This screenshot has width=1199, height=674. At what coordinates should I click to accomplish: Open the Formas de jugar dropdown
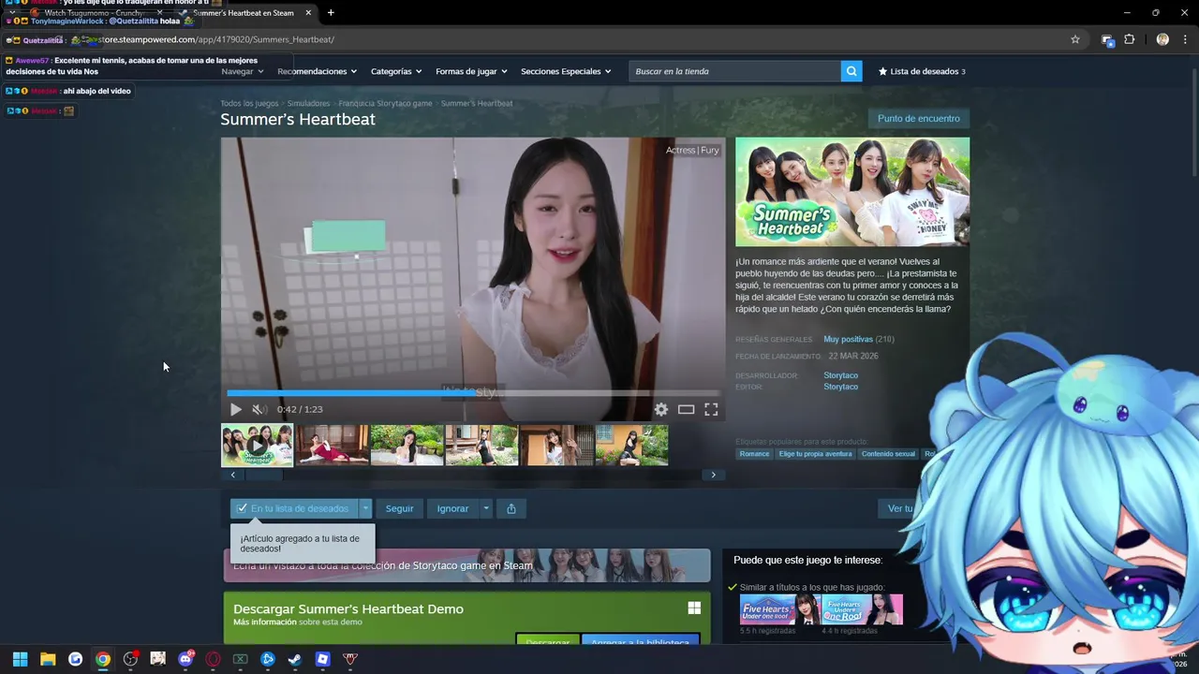pos(471,71)
